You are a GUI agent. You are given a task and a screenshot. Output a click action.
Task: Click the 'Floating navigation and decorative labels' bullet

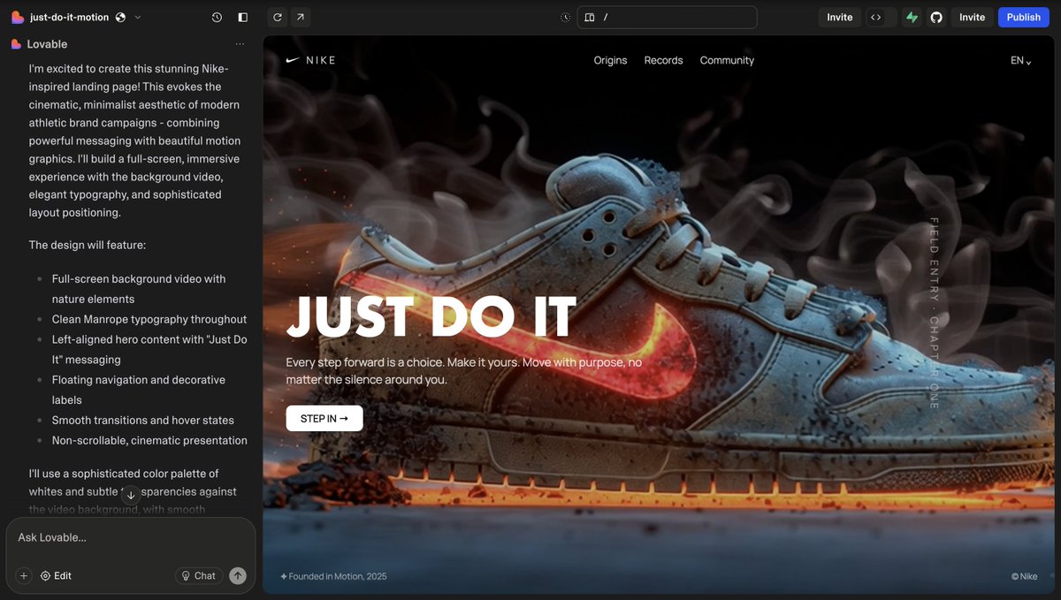click(x=139, y=390)
